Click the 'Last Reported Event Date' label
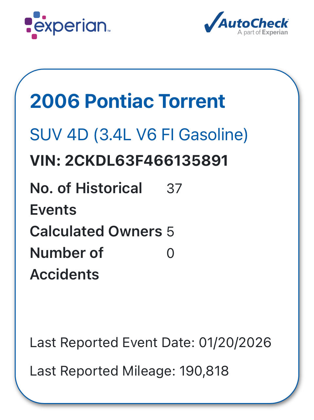The width and height of the screenshot is (314, 420). click(x=112, y=343)
